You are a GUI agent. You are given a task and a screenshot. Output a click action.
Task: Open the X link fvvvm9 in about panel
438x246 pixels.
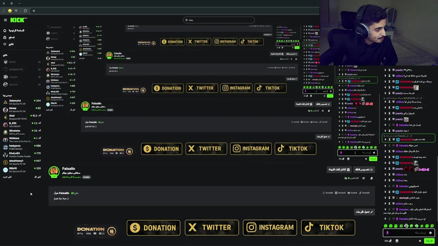(x=327, y=193)
